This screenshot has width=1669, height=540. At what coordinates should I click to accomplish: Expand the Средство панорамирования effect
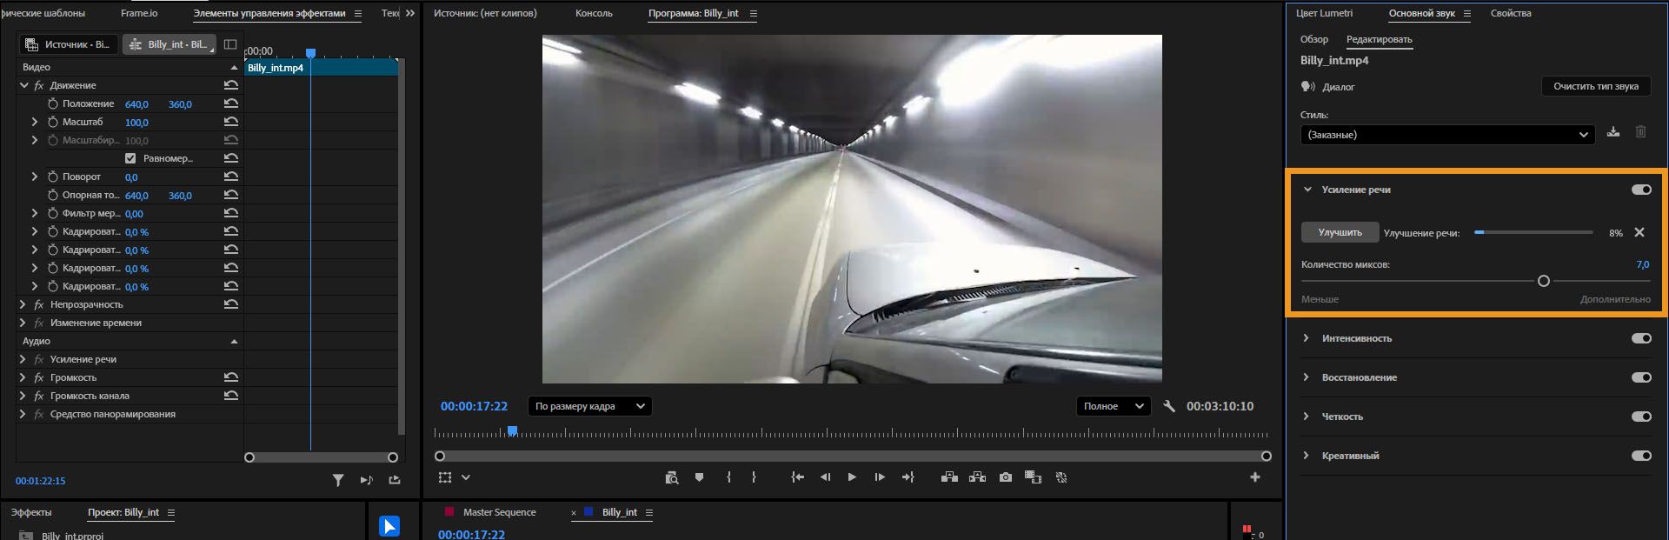pos(23,414)
